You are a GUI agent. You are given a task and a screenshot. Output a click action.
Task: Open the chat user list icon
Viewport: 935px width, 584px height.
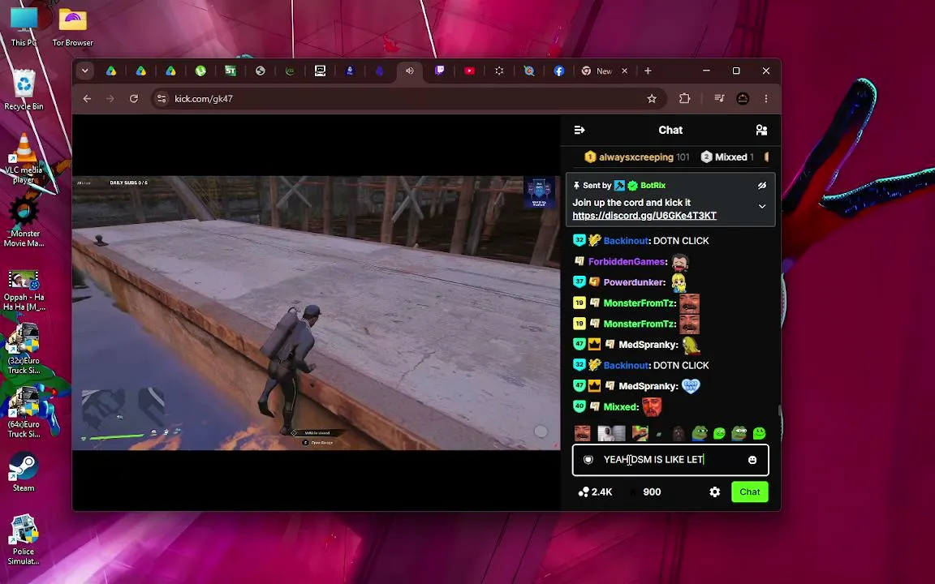click(761, 130)
